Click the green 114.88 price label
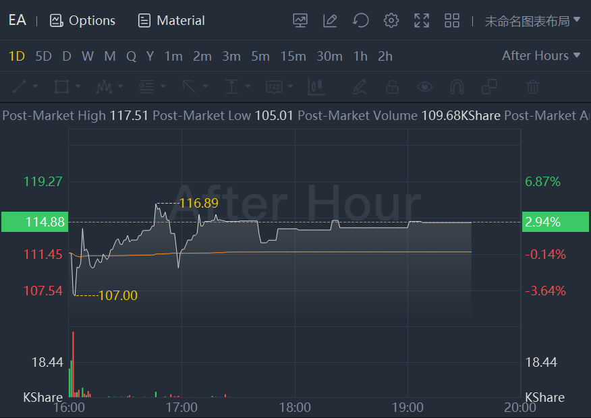Screen dimensions: 591x418 coord(34,222)
